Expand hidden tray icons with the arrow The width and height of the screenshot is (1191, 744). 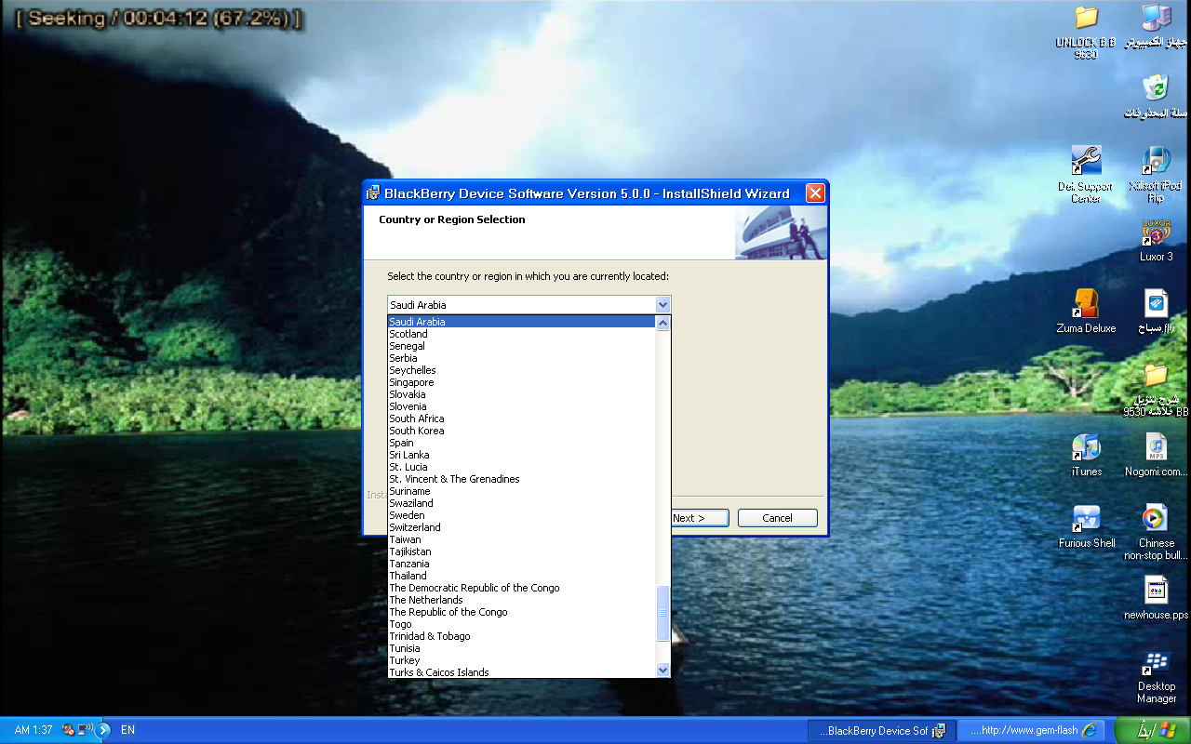103,730
